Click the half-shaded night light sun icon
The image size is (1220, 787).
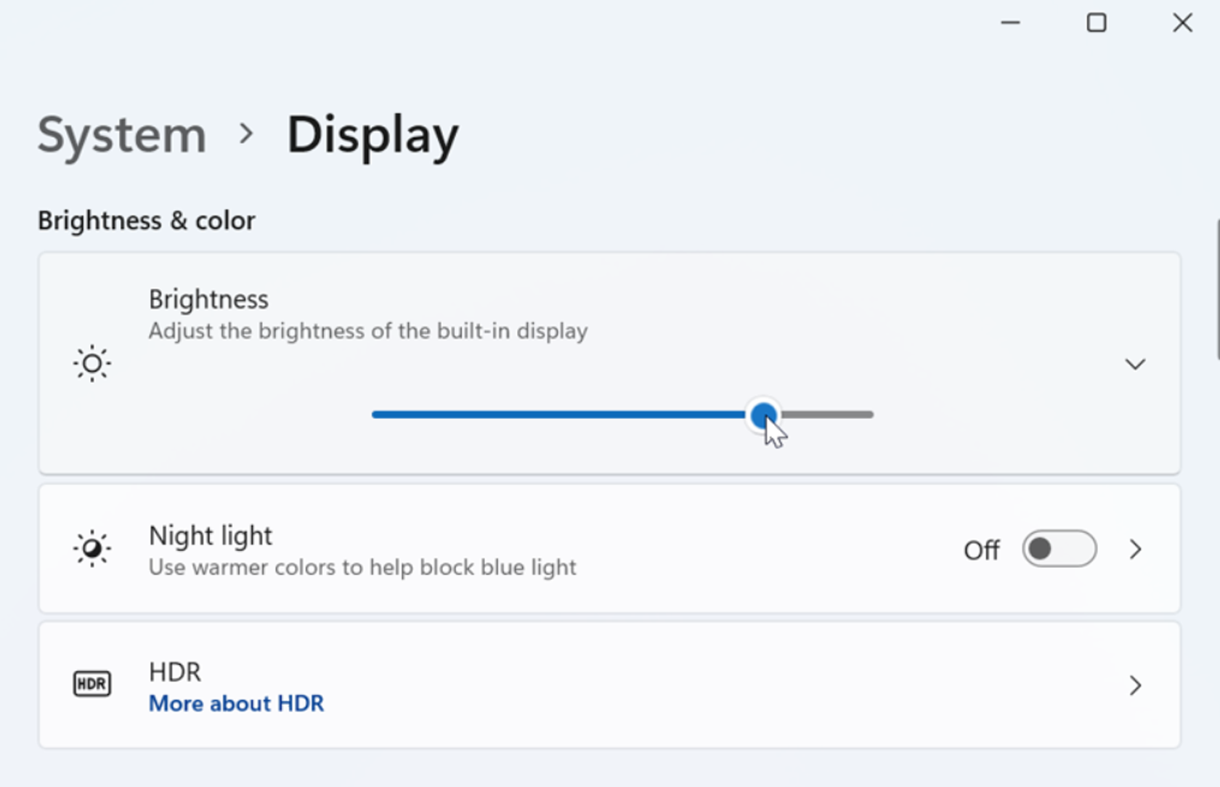point(92,548)
